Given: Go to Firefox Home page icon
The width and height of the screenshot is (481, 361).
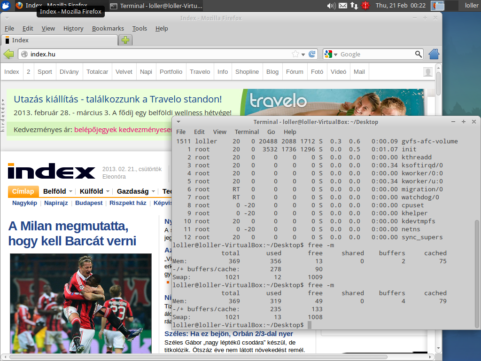Looking at the screenshot, I should (x=434, y=54).
